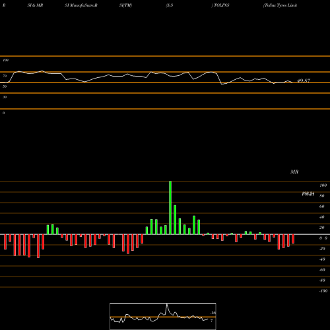Select the 'SI MunafaSutraR' header text

[81, 5]
